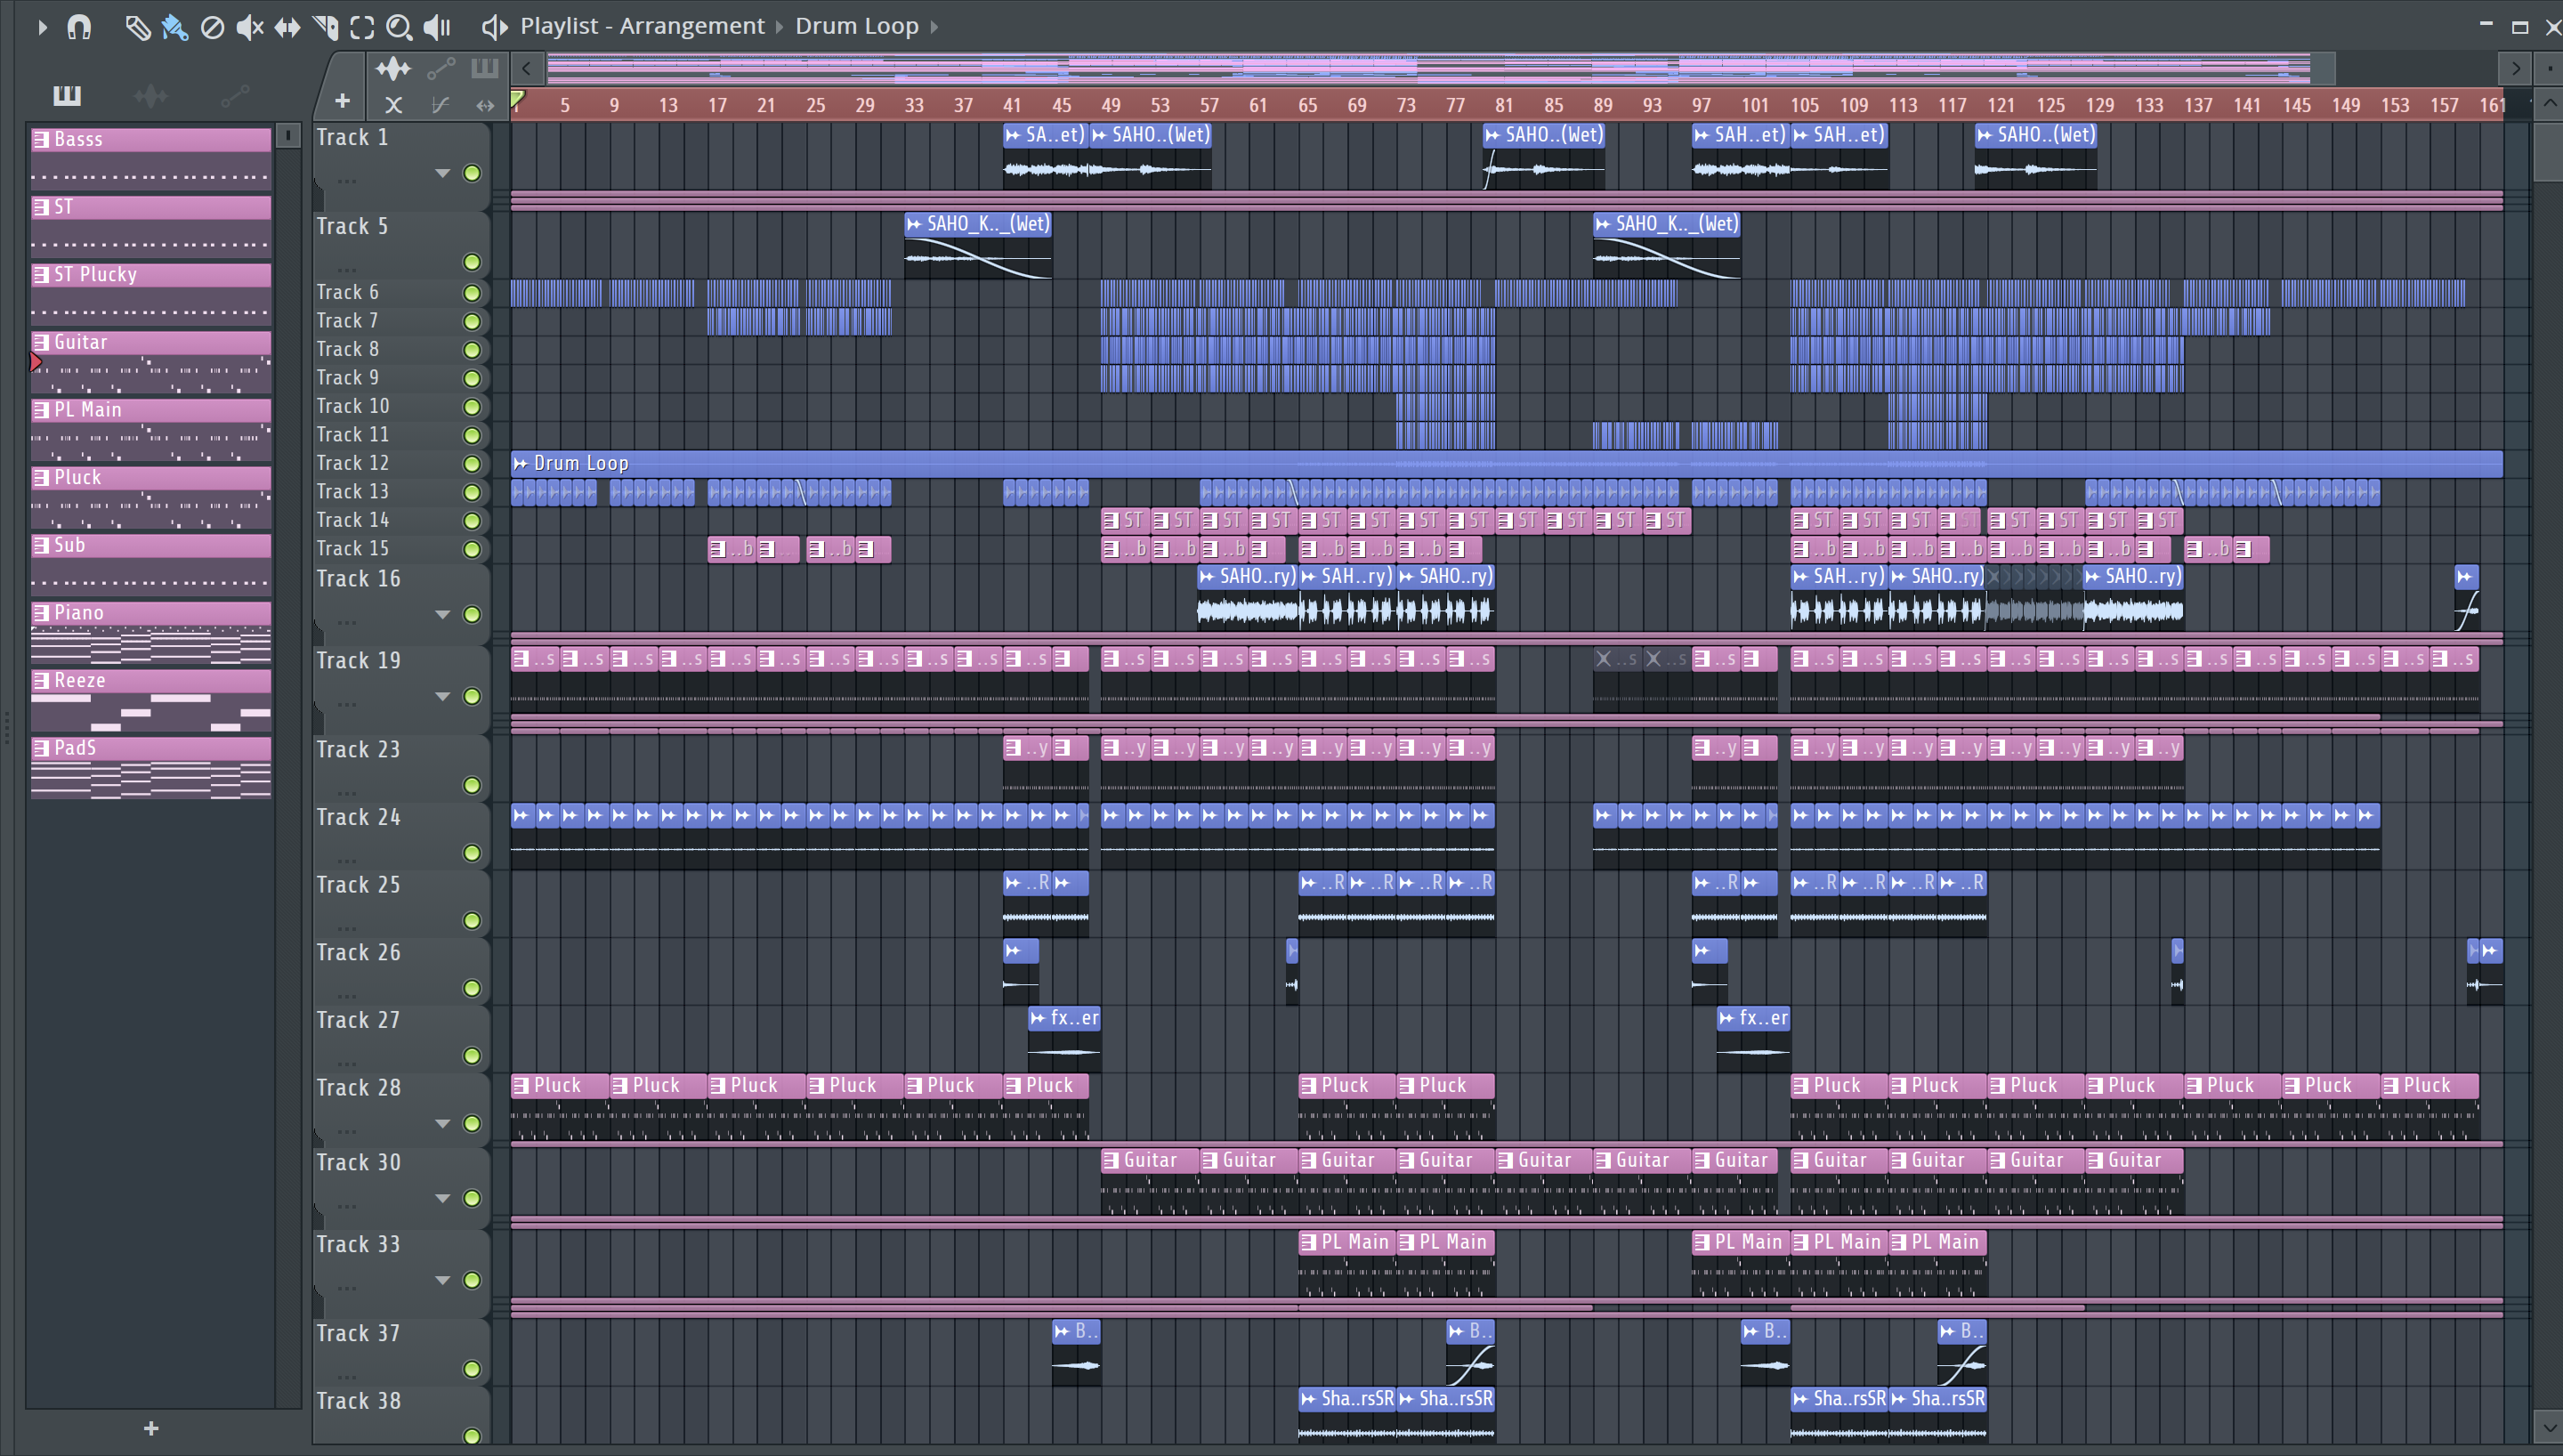
Task: Select the Playback speaker tool
Action: pos(437,27)
